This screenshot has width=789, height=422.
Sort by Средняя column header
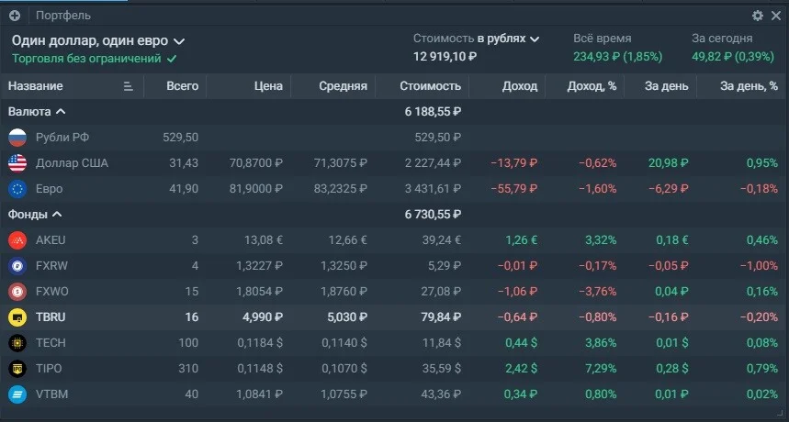pos(344,86)
